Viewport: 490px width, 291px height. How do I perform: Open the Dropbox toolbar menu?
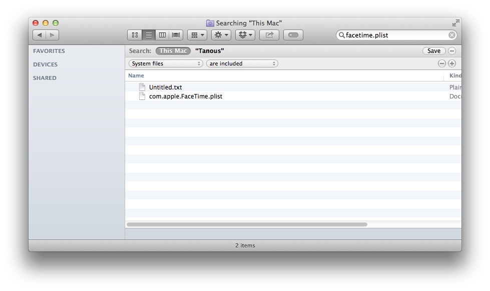pyautogui.click(x=245, y=35)
